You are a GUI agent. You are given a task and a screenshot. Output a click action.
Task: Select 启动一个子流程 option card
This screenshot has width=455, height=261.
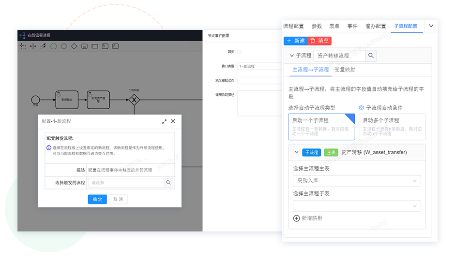click(x=321, y=127)
